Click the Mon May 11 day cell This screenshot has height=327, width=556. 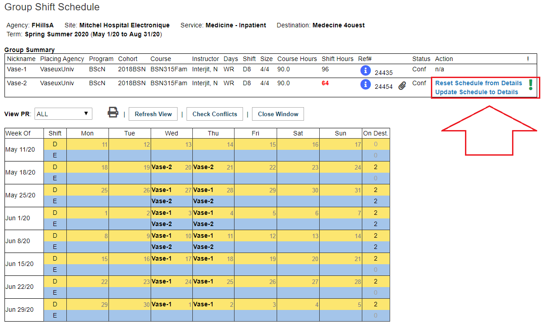tap(87, 144)
